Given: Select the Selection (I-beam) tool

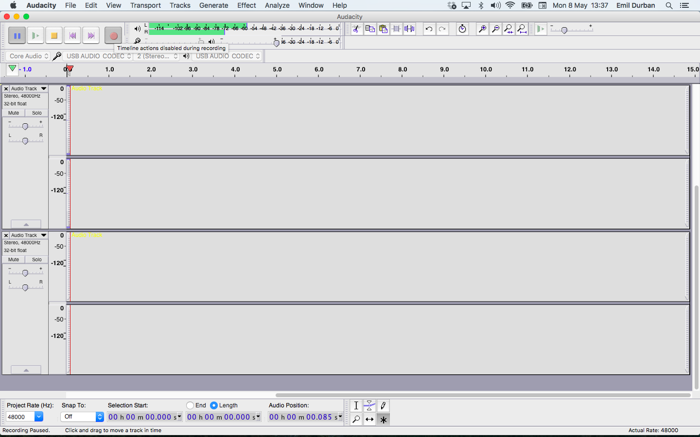Looking at the screenshot, I should point(356,405).
